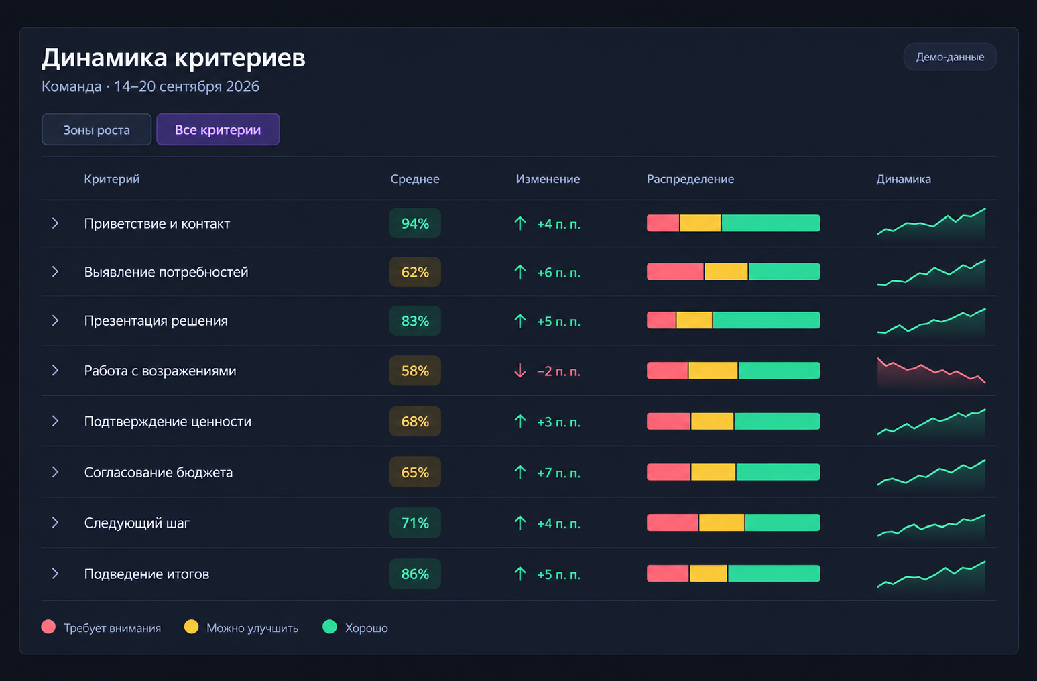1037x681 pixels.
Task: Click the distribution bar for Презентация решения
Action: click(733, 320)
